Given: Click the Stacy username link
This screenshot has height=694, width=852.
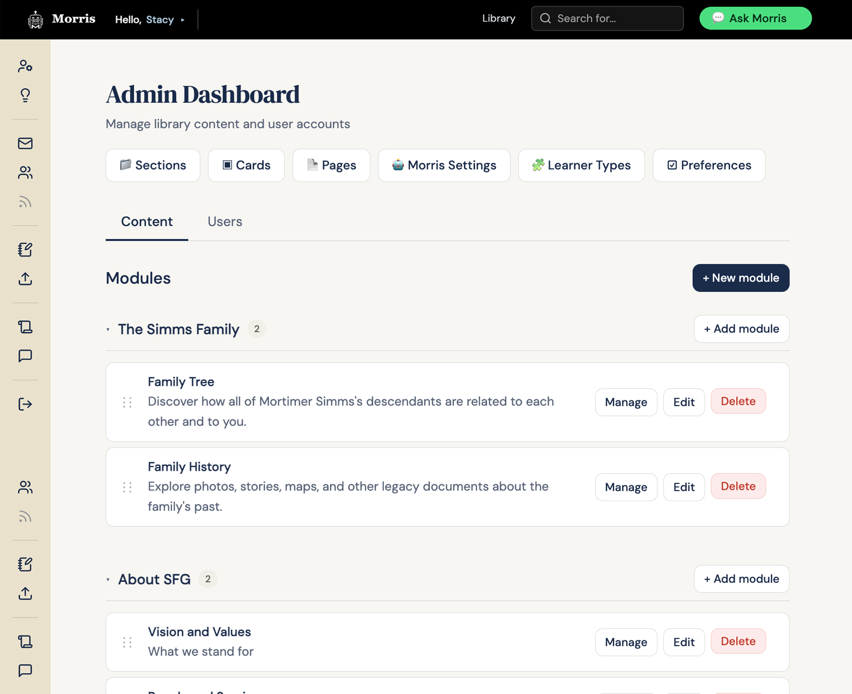Looking at the screenshot, I should tap(160, 20).
